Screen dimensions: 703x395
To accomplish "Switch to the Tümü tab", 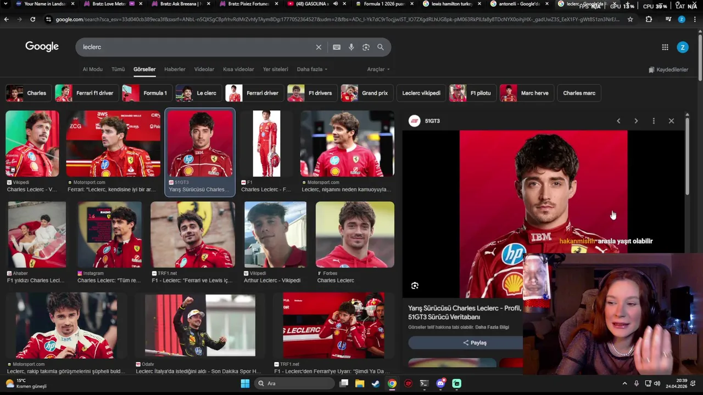I will 118,69.
